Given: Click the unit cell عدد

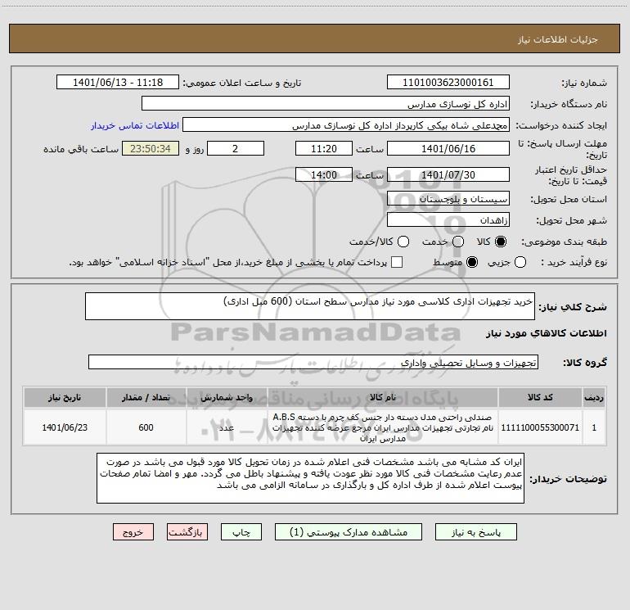Looking at the screenshot, I should (227, 427).
